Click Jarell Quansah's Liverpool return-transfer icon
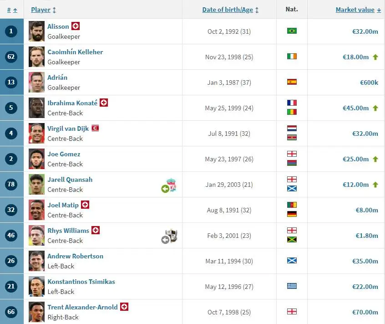385x324 pixels. point(169,185)
